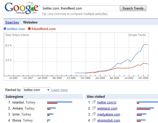
Task: Click the Izmir subregion link
Action: [16, 114]
